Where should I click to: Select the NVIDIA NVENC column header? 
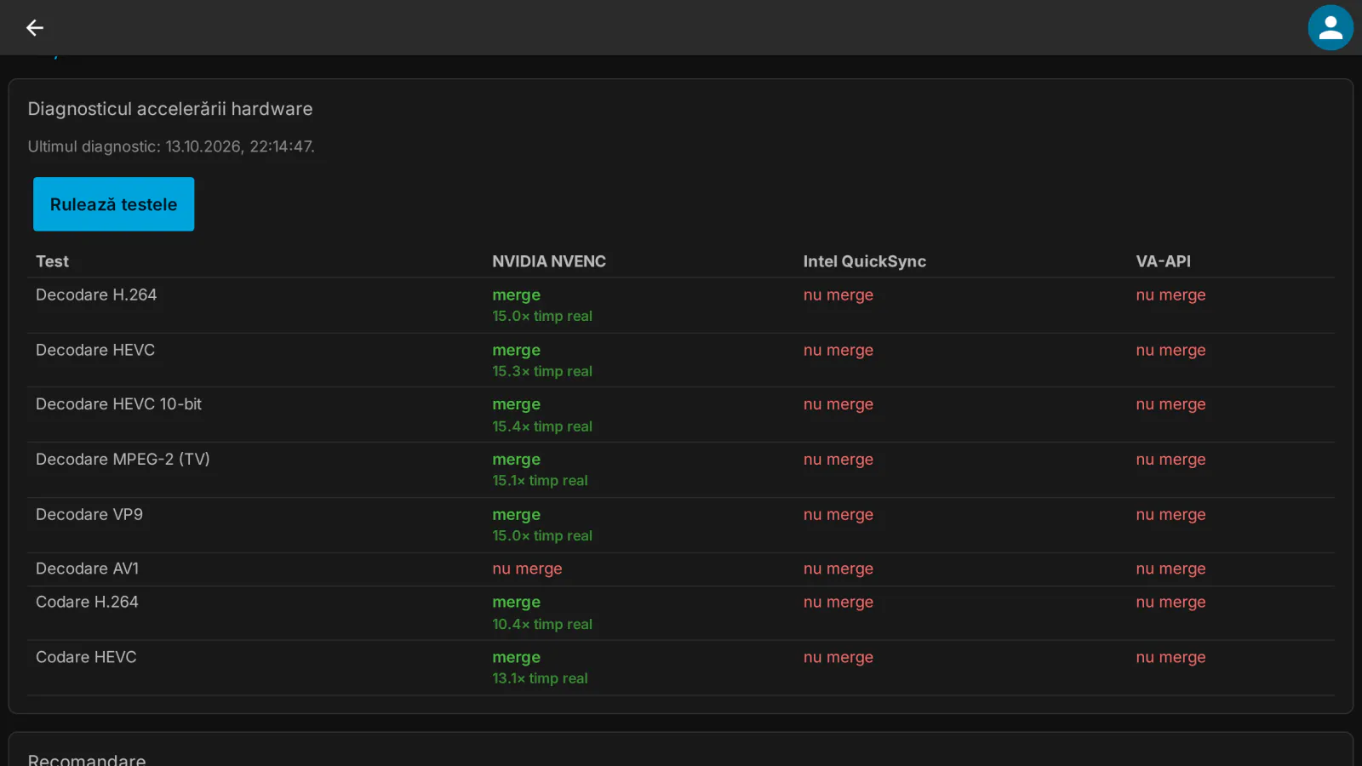(x=549, y=261)
